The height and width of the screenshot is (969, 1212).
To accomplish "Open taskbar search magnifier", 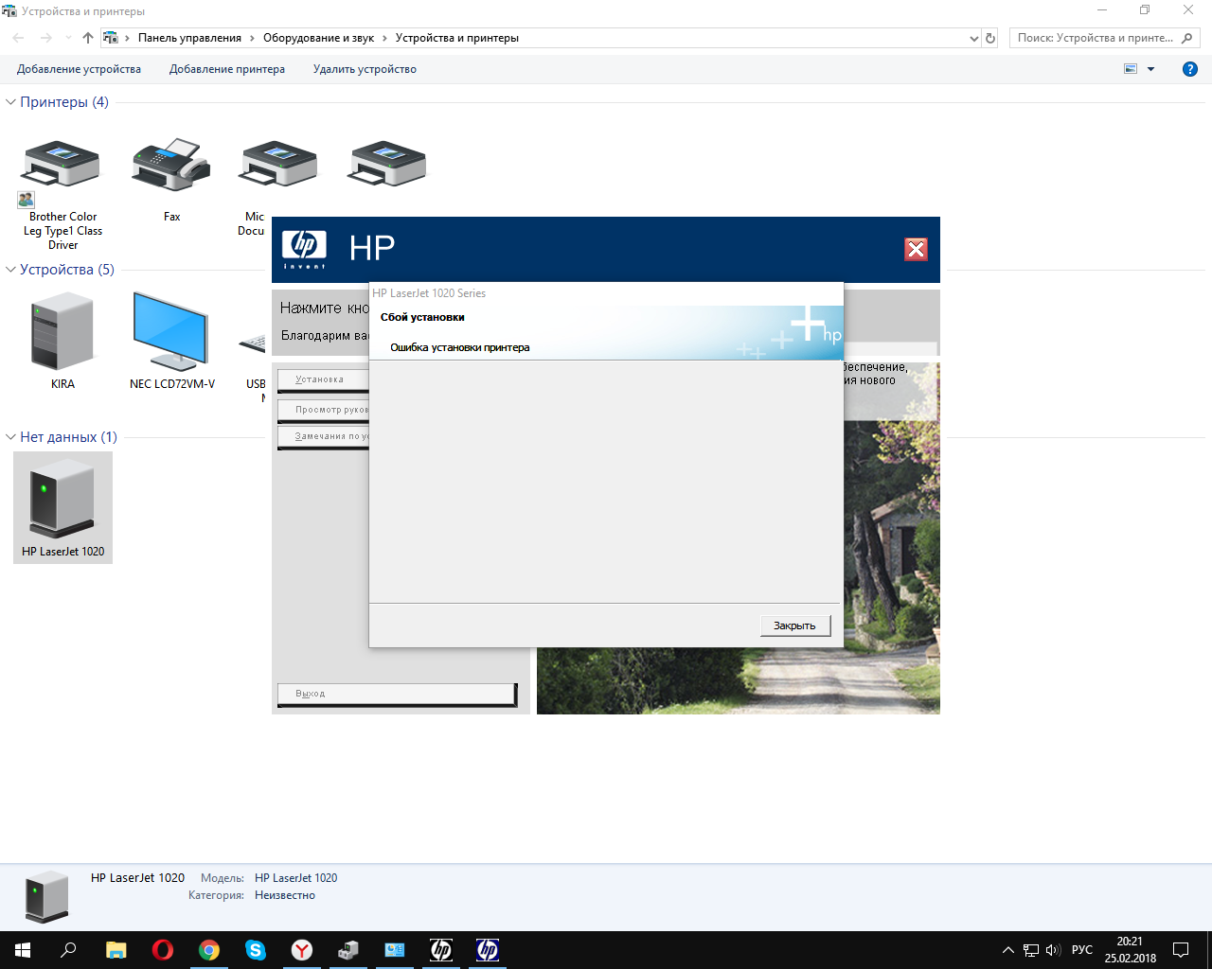I will point(68,950).
